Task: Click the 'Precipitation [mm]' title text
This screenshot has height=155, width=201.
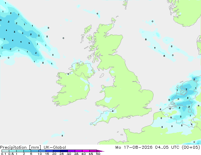Action: point(20,147)
